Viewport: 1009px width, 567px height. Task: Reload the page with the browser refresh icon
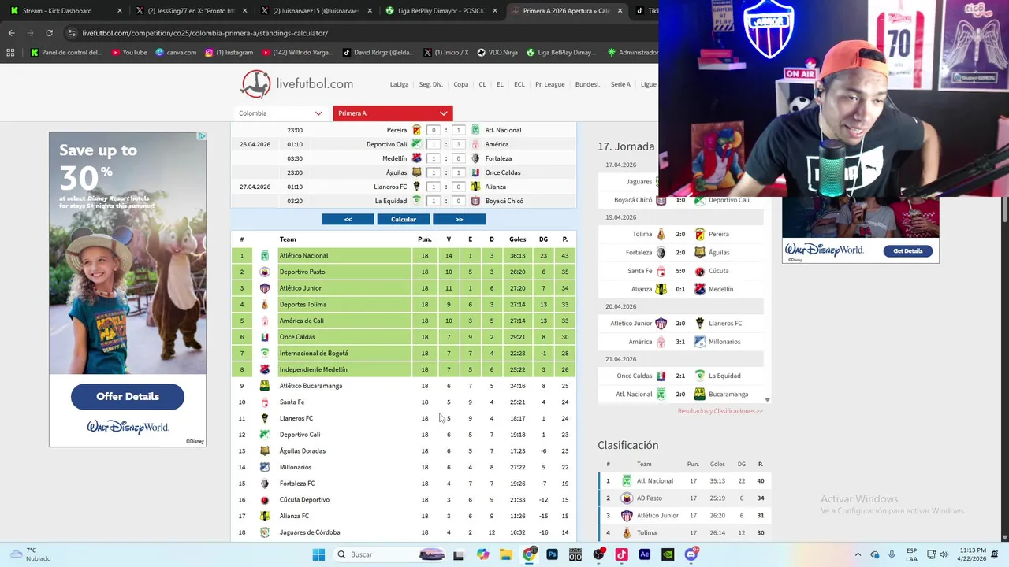tap(49, 33)
